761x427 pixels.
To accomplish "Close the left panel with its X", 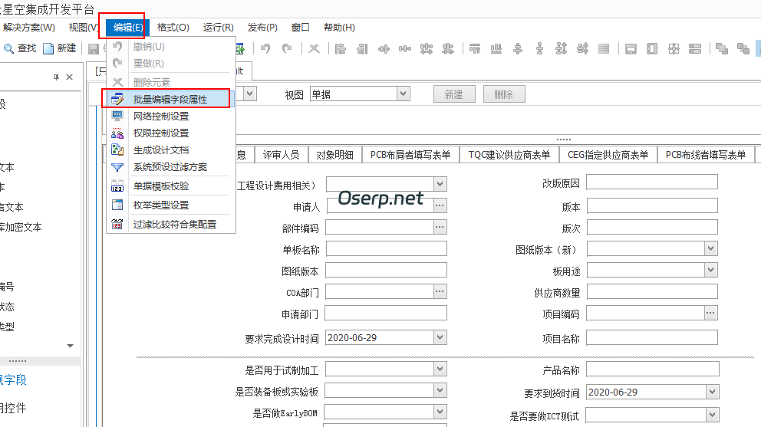I will point(69,77).
